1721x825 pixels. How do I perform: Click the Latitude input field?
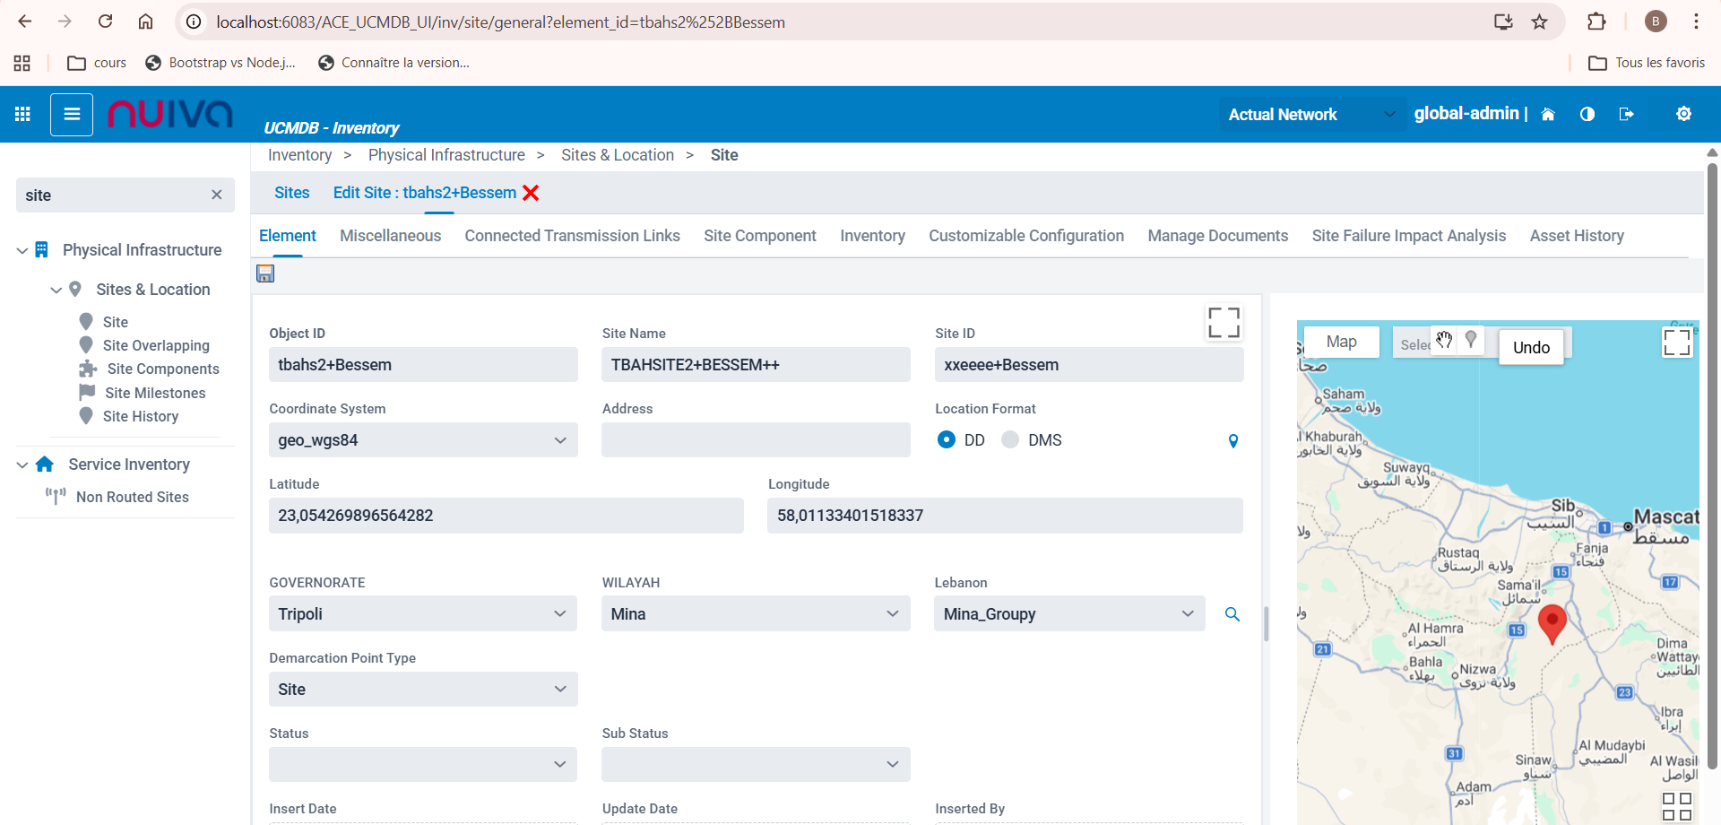(x=506, y=516)
